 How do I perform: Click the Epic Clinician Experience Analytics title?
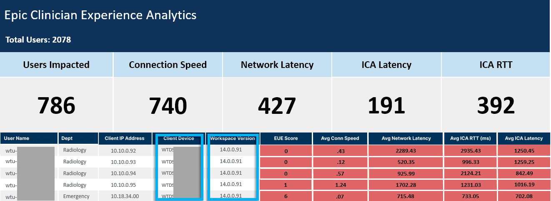(100, 15)
